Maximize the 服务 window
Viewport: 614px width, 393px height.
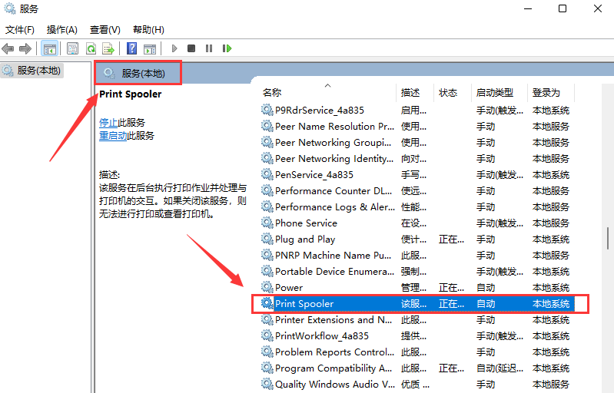[x=563, y=8]
